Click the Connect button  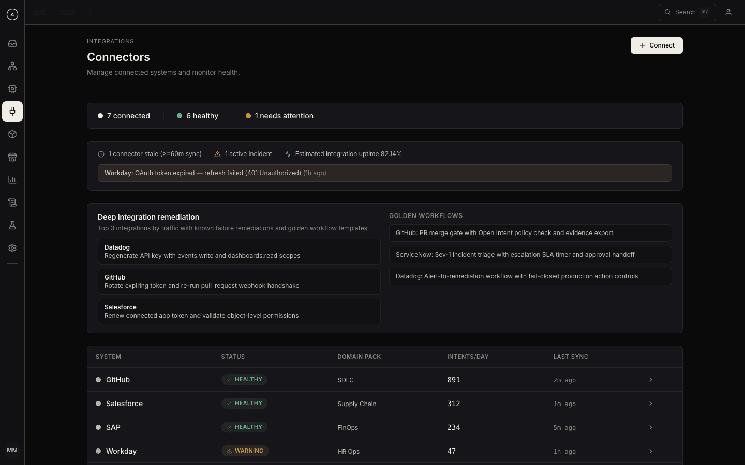[x=657, y=45]
